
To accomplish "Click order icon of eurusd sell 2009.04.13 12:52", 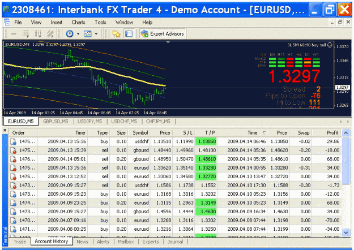I will coord(14,176).
